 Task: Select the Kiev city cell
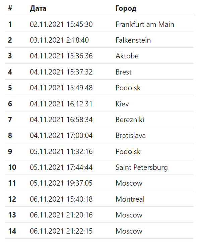coord(122,104)
